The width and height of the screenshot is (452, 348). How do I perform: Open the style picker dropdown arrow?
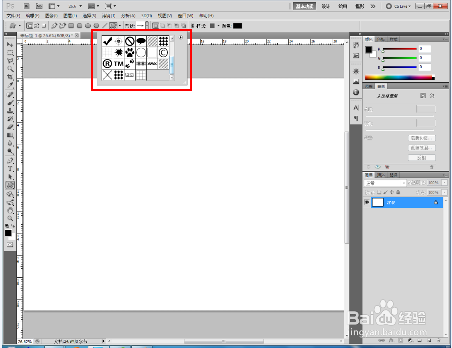[219, 26]
